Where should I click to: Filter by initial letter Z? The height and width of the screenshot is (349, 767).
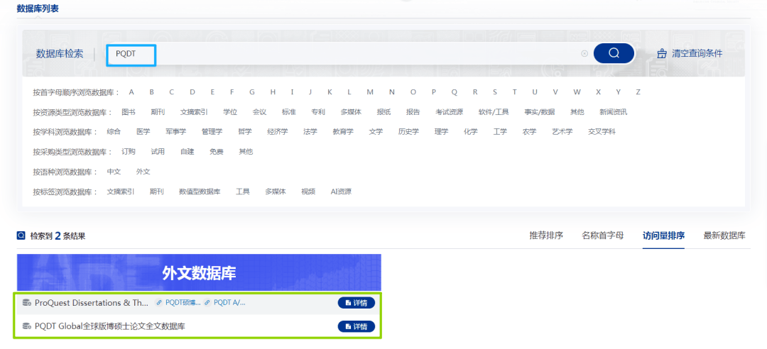point(638,92)
